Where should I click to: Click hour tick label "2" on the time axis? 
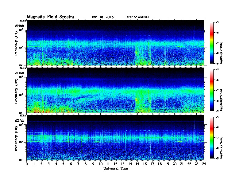41,164
